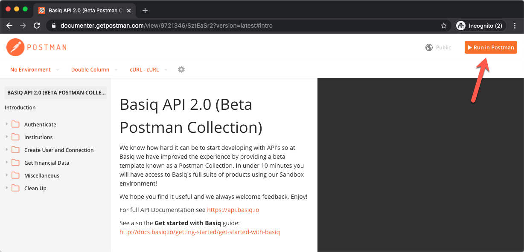
Task: Open the No Environment dropdown
Action: [35, 69]
